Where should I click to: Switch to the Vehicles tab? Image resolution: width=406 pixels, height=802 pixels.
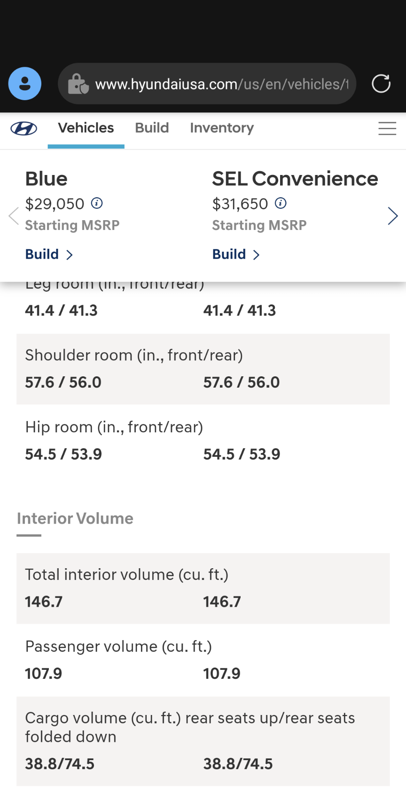click(x=86, y=128)
